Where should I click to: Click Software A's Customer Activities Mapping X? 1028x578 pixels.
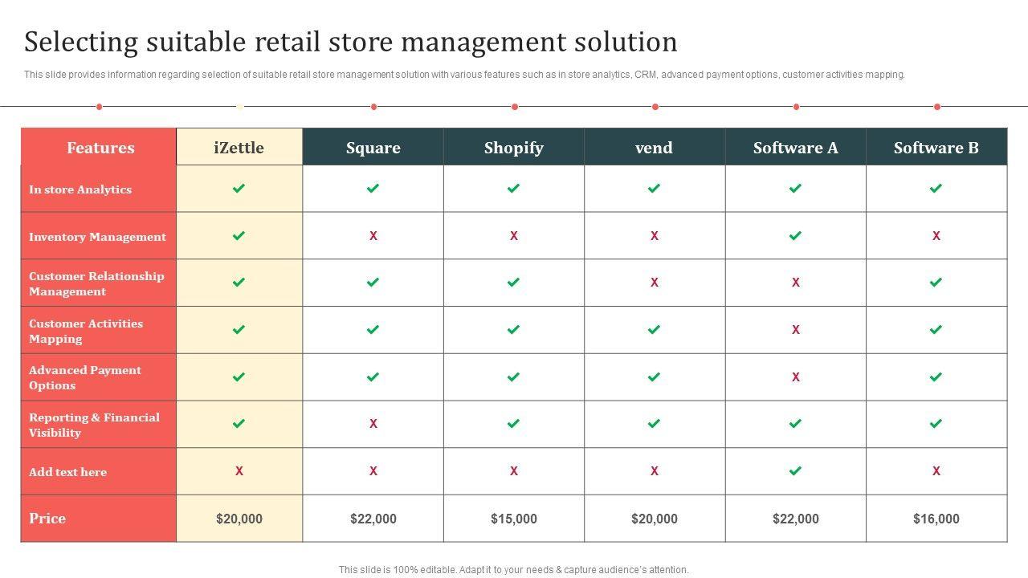[795, 330]
